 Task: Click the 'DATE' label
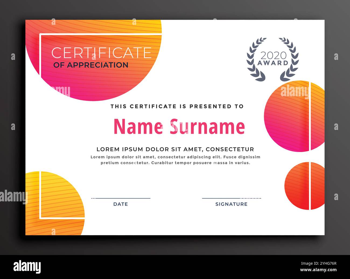[121, 204]
